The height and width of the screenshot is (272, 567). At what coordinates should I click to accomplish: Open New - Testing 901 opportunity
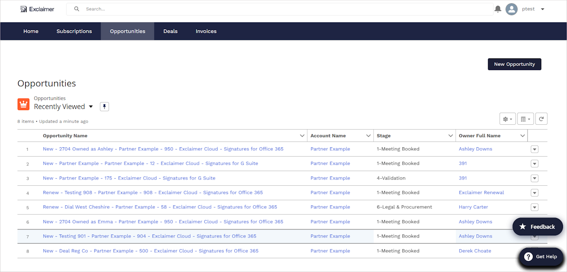tap(149, 236)
